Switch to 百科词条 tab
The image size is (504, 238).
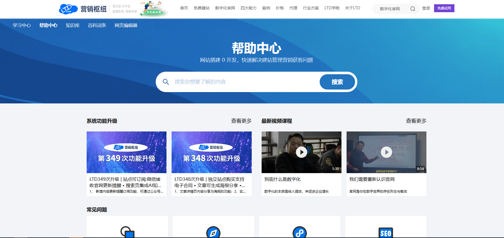[x=97, y=25]
